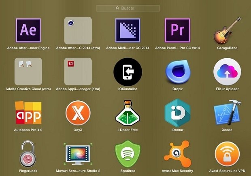This screenshot has width=251, height=176.
Task: Launch the OnyX app
Action: (78, 113)
